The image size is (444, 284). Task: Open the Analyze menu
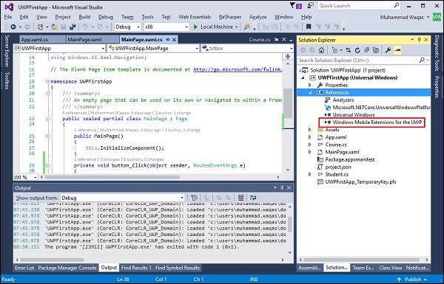[258, 17]
